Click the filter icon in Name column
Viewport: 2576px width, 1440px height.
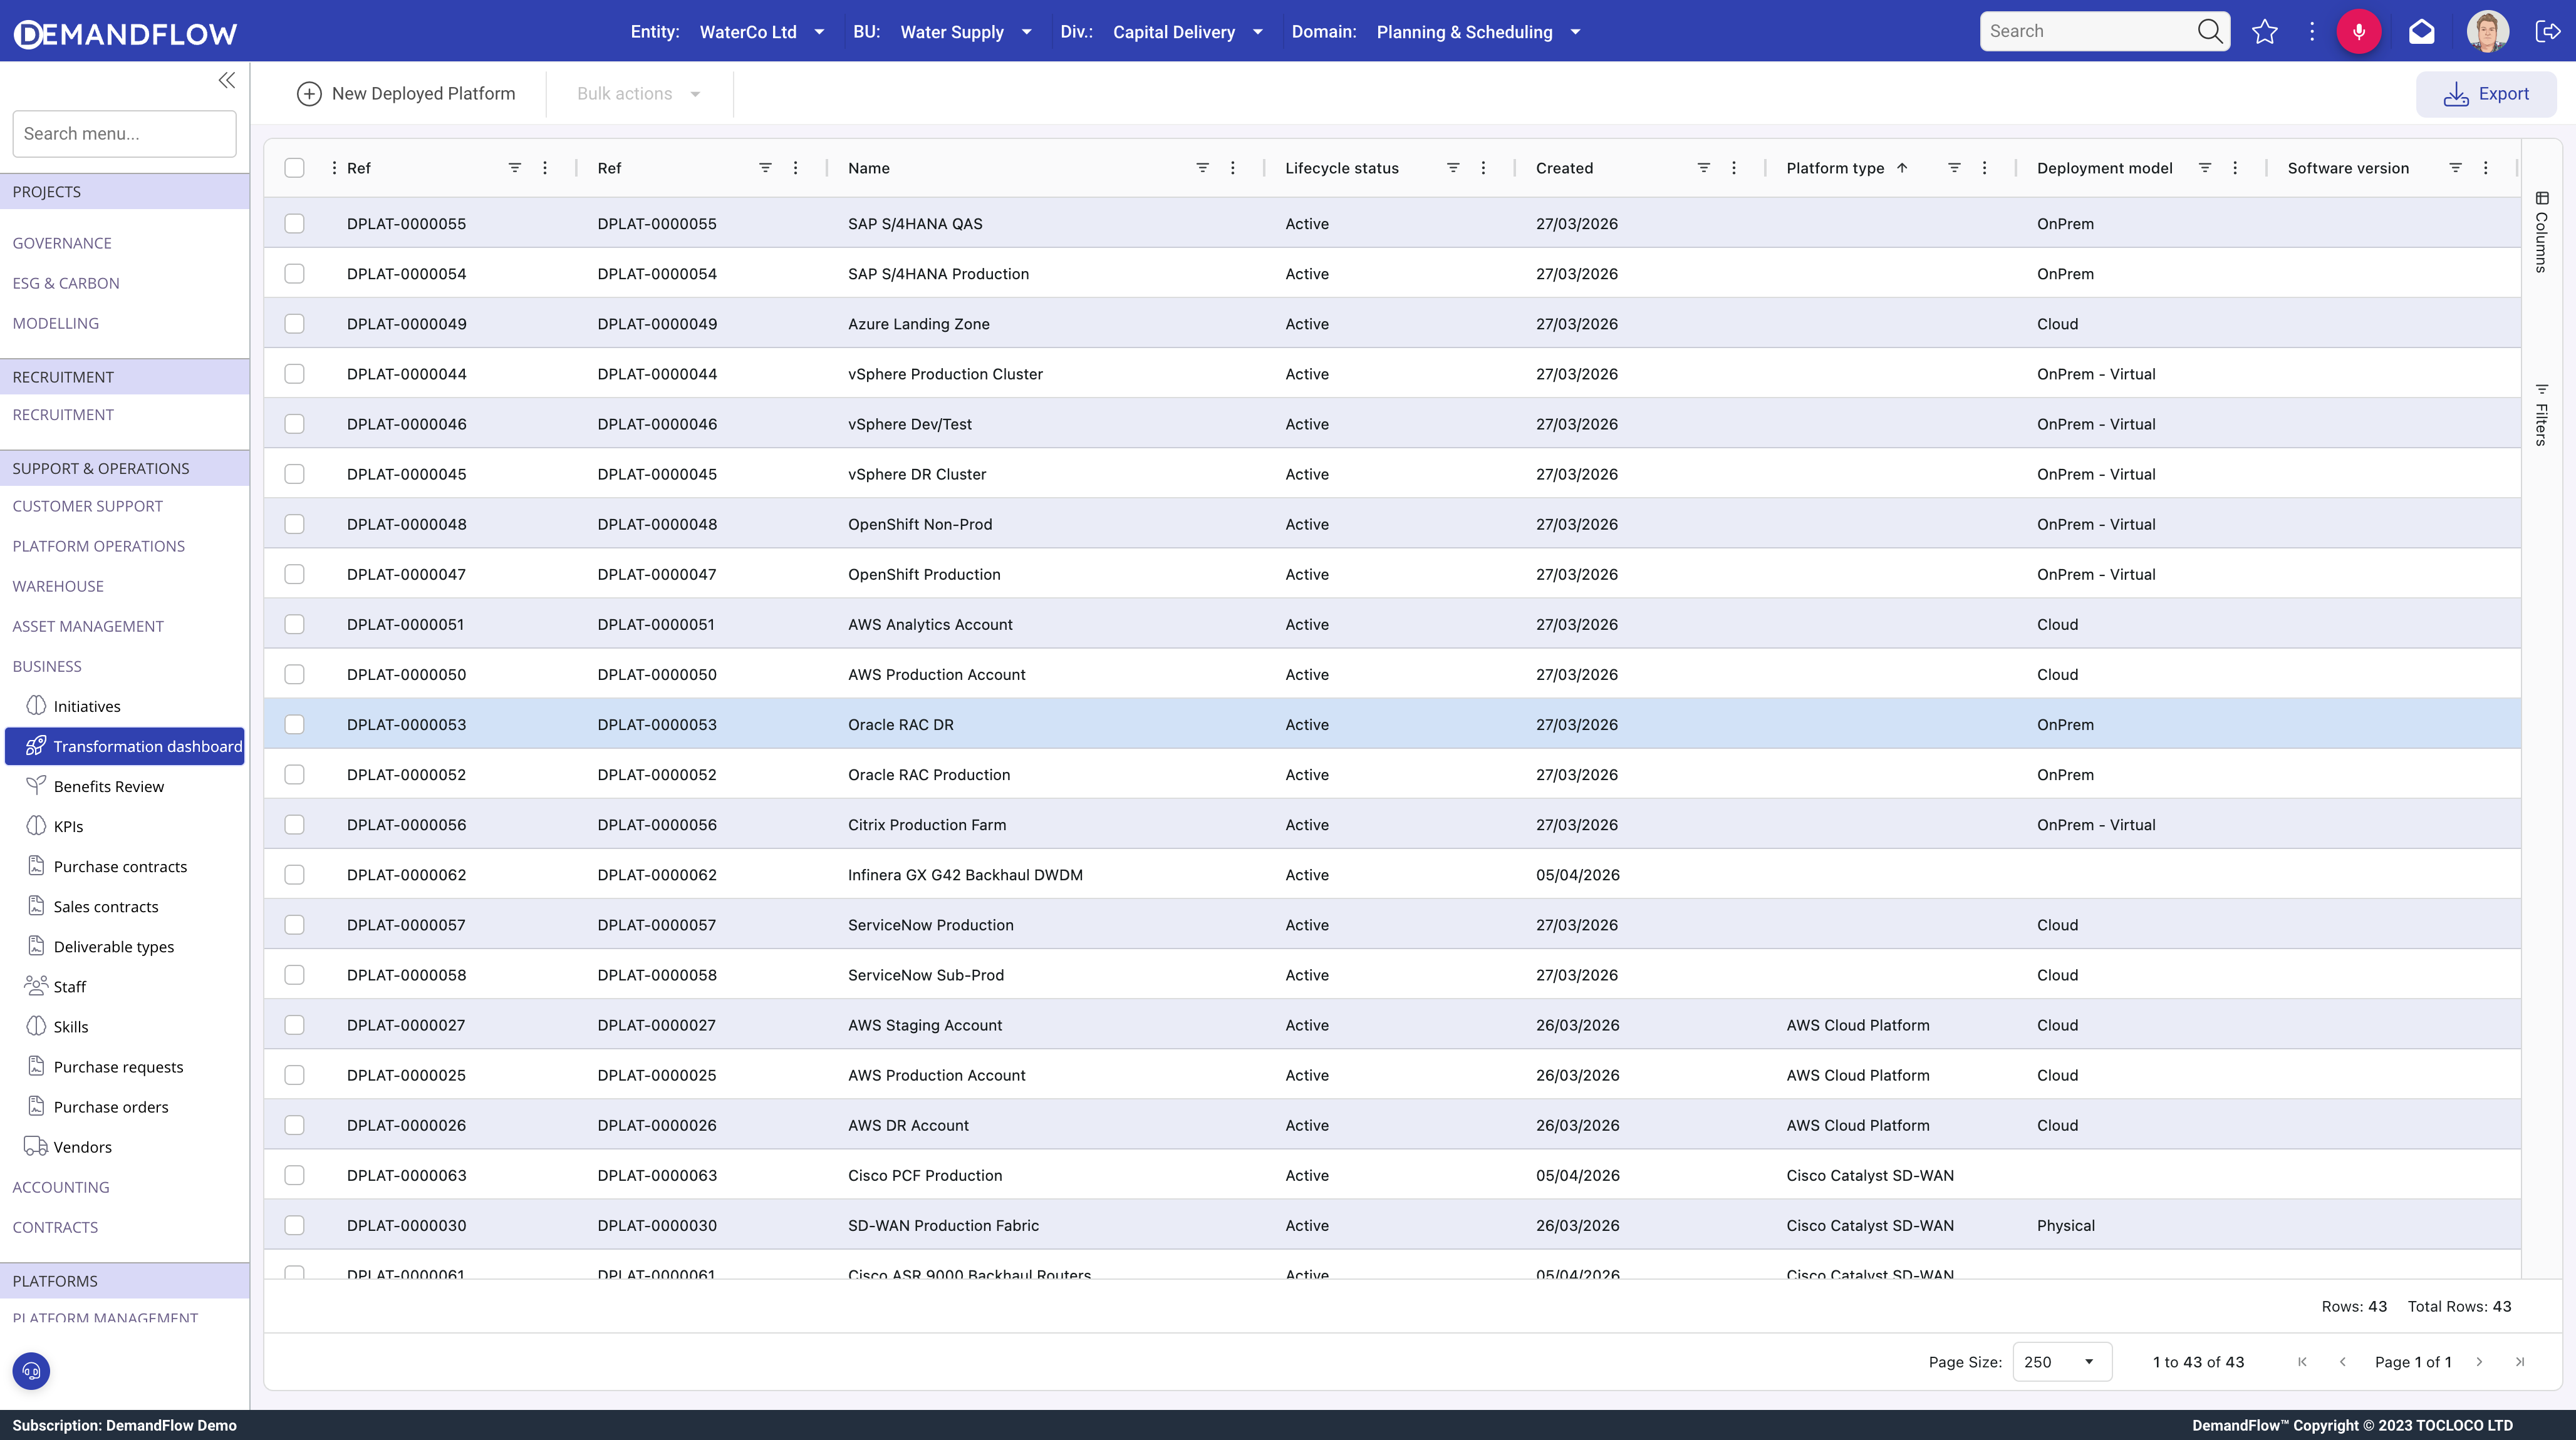click(x=1202, y=168)
